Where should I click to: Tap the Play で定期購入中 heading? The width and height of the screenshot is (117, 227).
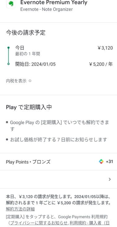click(x=29, y=107)
